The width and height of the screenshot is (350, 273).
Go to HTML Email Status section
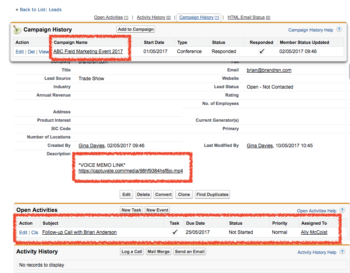246,18
